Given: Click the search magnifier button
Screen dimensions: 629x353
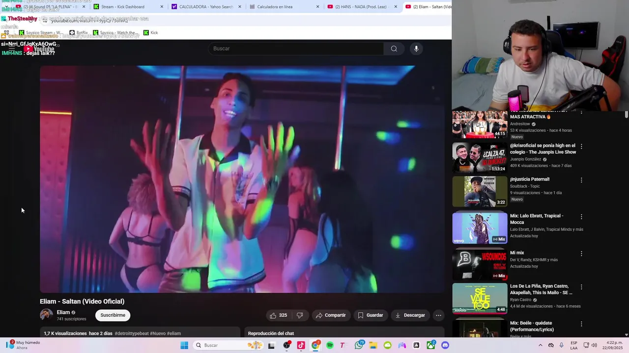Looking at the screenshot, I should [394, 49].
